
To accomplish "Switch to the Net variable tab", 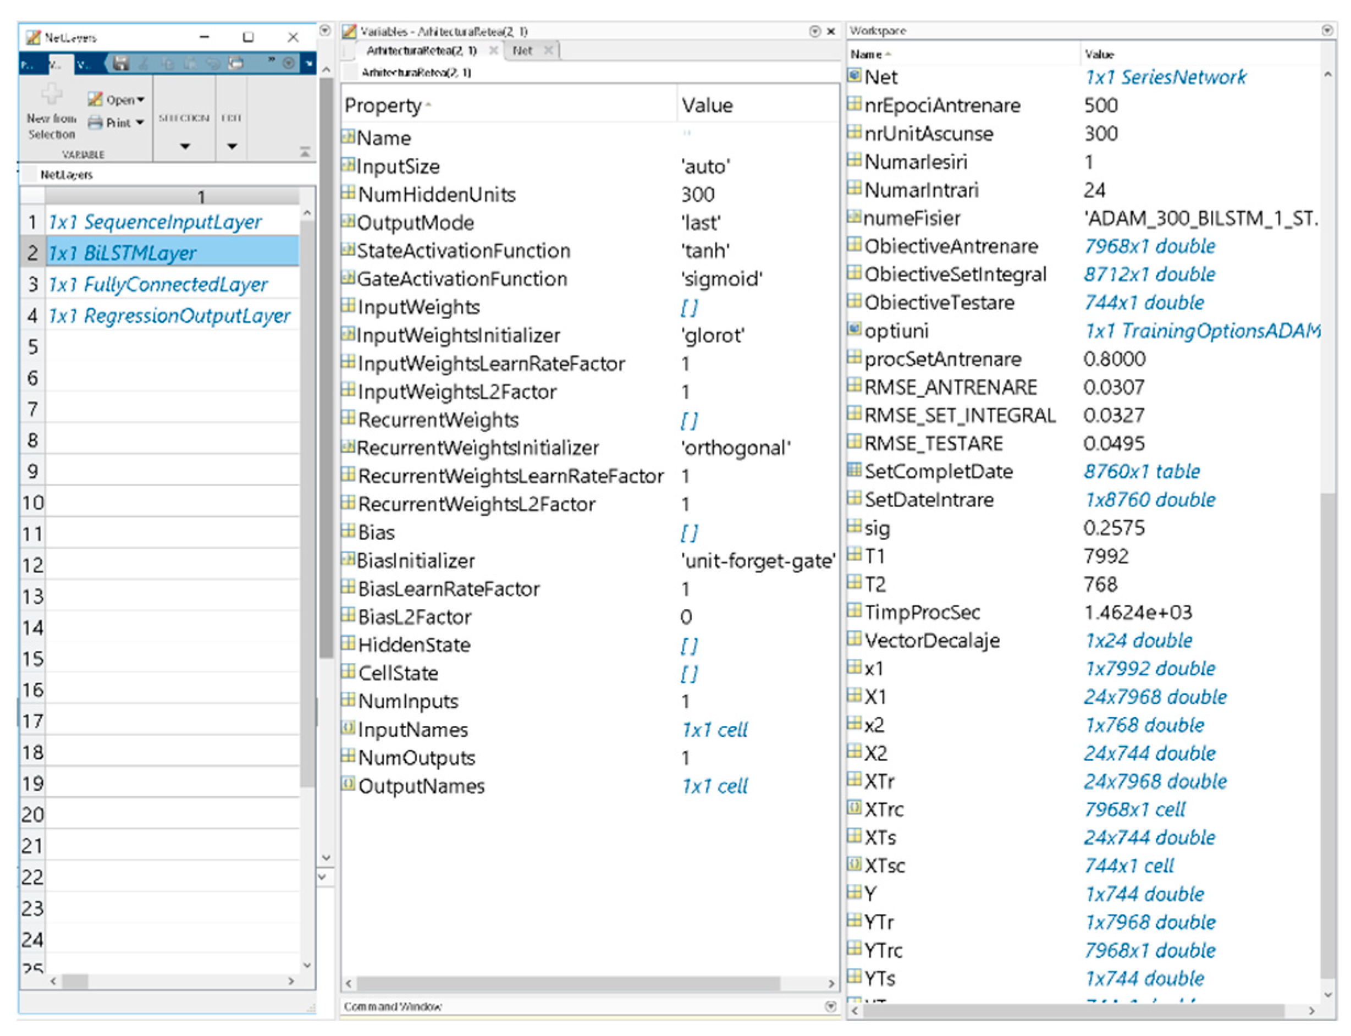I will click(522, 51).
